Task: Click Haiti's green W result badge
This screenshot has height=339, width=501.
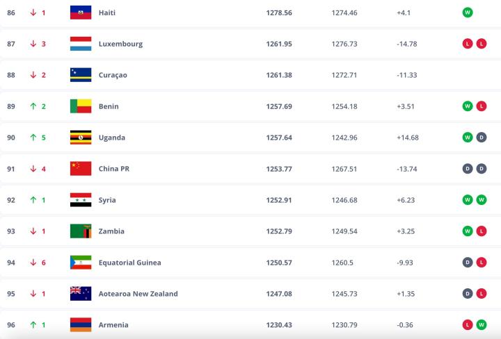Action: (468, 13)
